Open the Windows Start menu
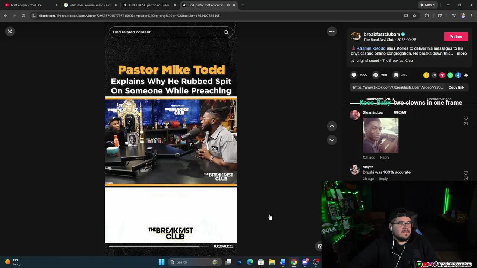This screenshot has height=268, width=477. pyautogui.click(x=161, y=262)
